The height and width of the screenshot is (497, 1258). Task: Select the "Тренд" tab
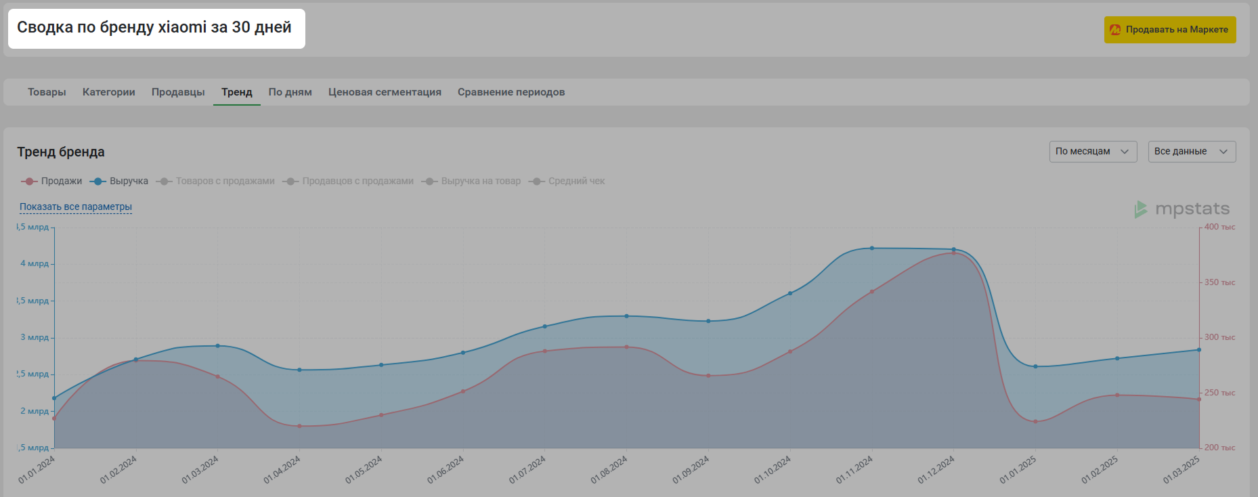237,92
